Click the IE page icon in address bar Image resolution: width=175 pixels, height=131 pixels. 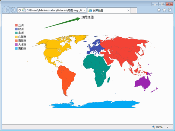pyautogui.click(x=24, y=10)
